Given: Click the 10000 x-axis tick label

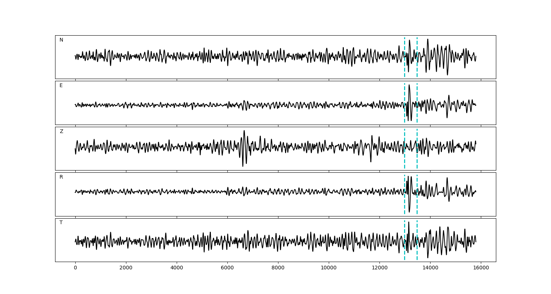Looking at the screenshot, I should coord(329,268).
